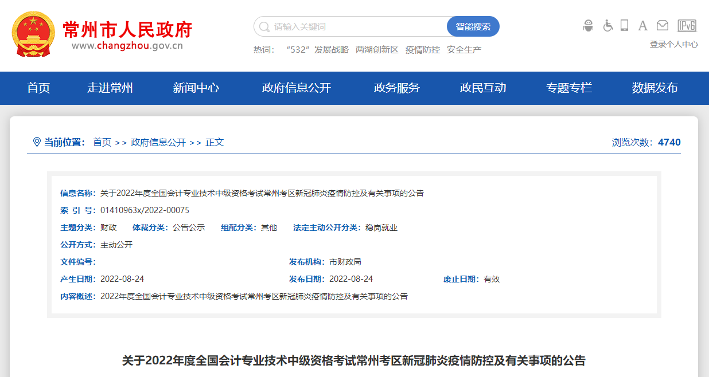Image resolution: width=709 pixels, height=377 pixels.
Task: Open 登录个人中心 login link
Action: coord(673,43)
